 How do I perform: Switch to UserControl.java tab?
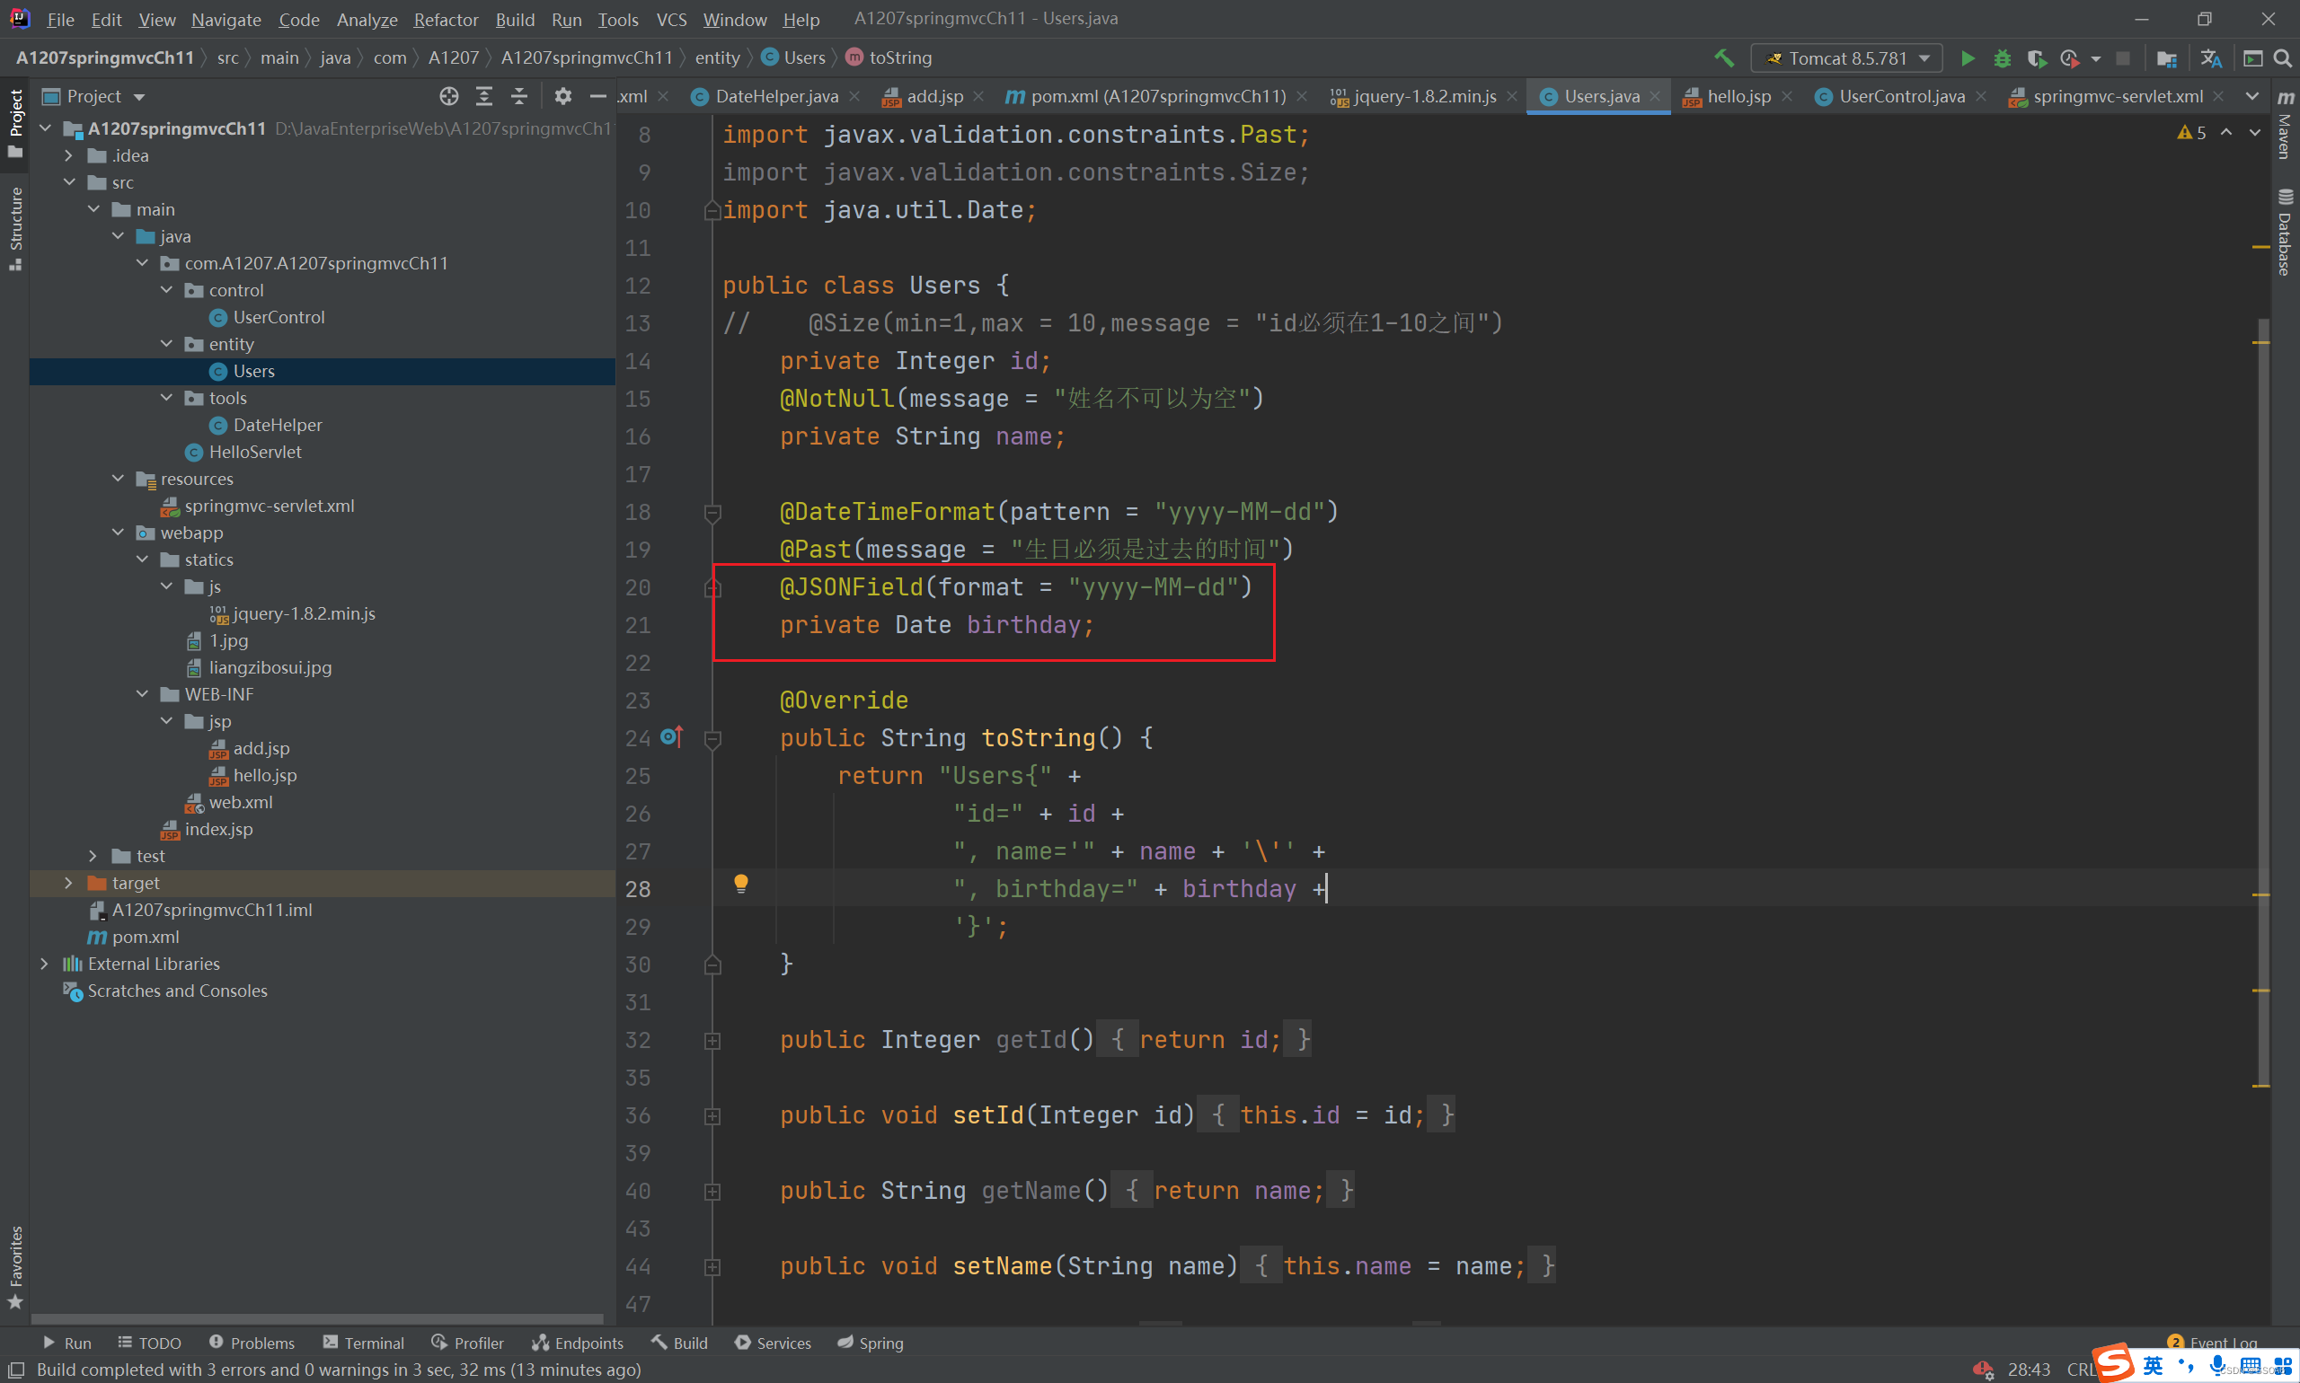(x=1901, y=96)
